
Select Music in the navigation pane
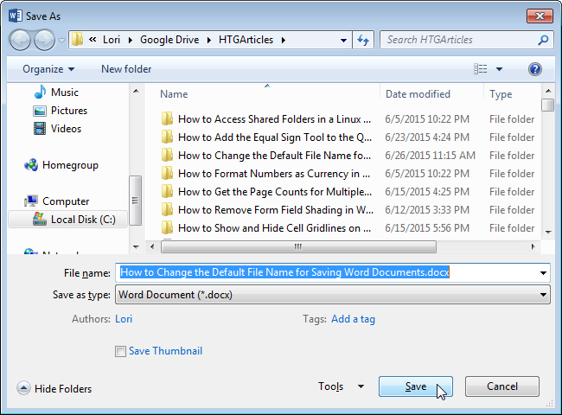click(x=65, y=93)
